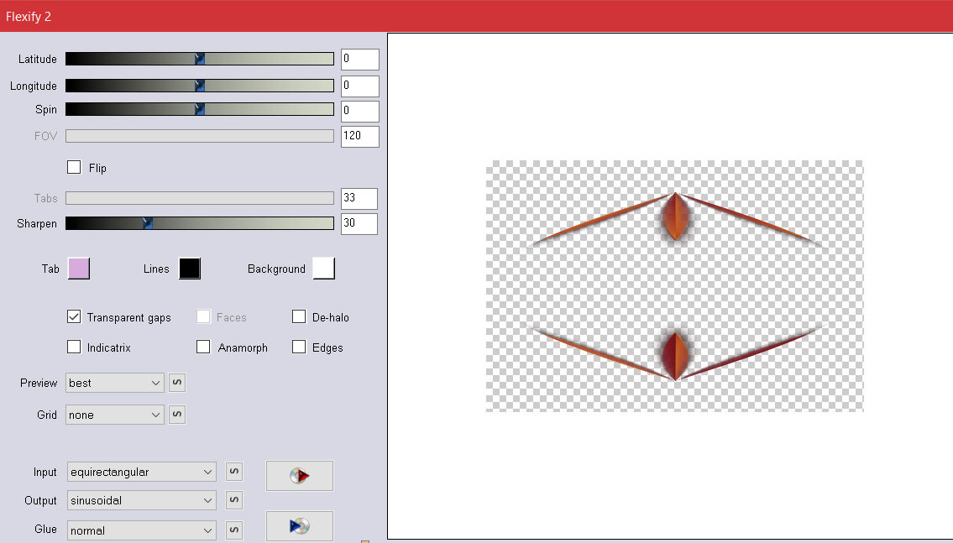This screenshot has width=953, height=543.
Task: Click the reset icon beside Output dropdown
Action: point(234,500)
